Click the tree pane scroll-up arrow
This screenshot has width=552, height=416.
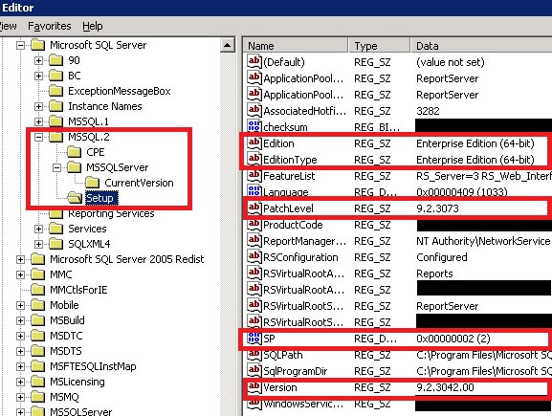coord(228,45)
